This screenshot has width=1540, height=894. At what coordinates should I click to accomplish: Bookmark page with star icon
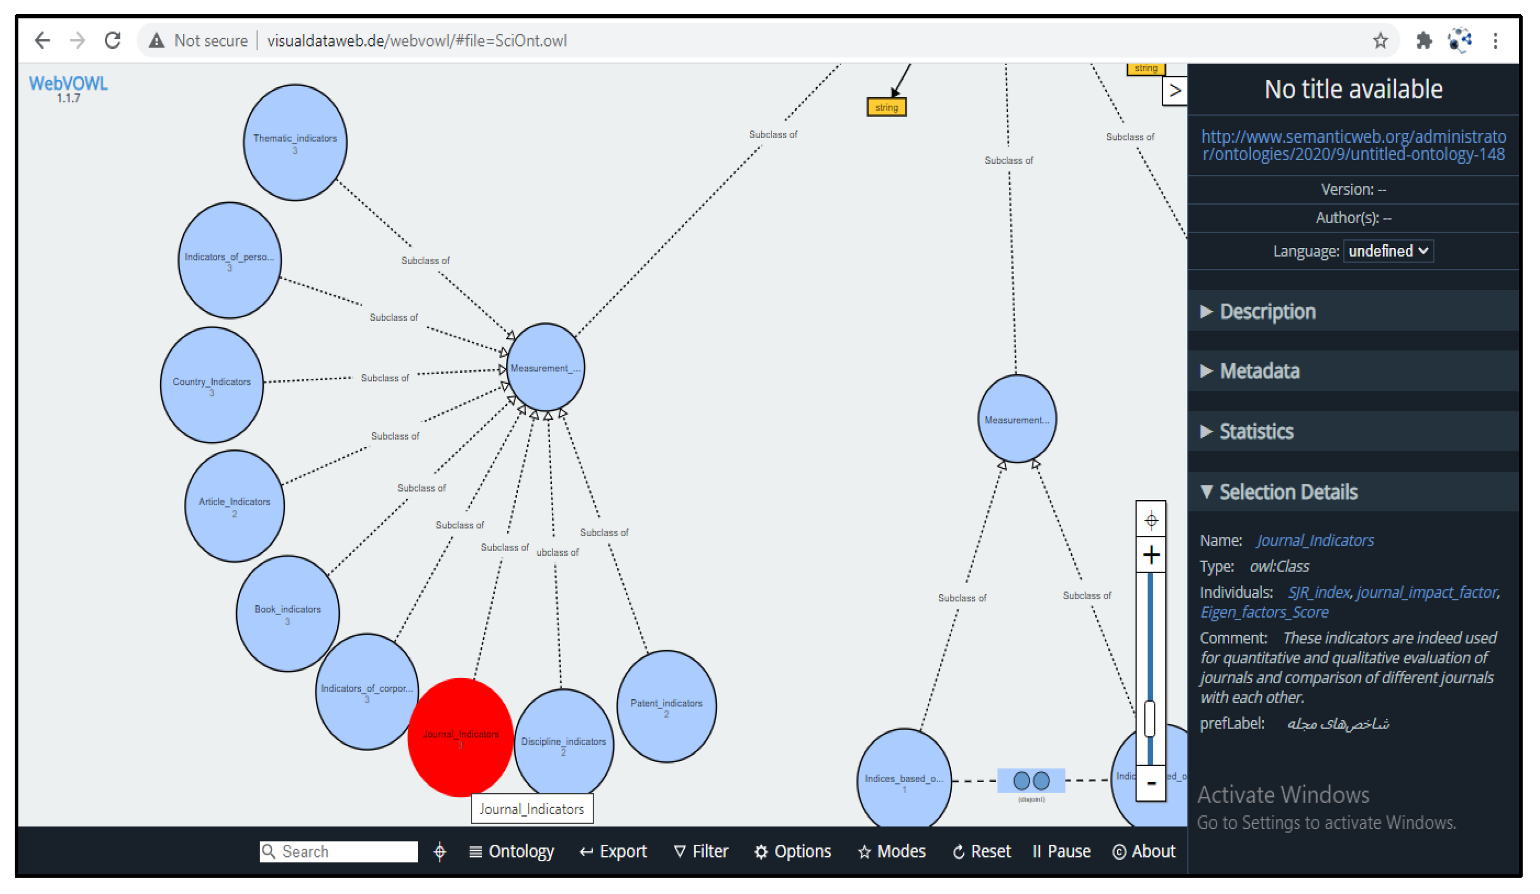click(x=1379, y=41)
